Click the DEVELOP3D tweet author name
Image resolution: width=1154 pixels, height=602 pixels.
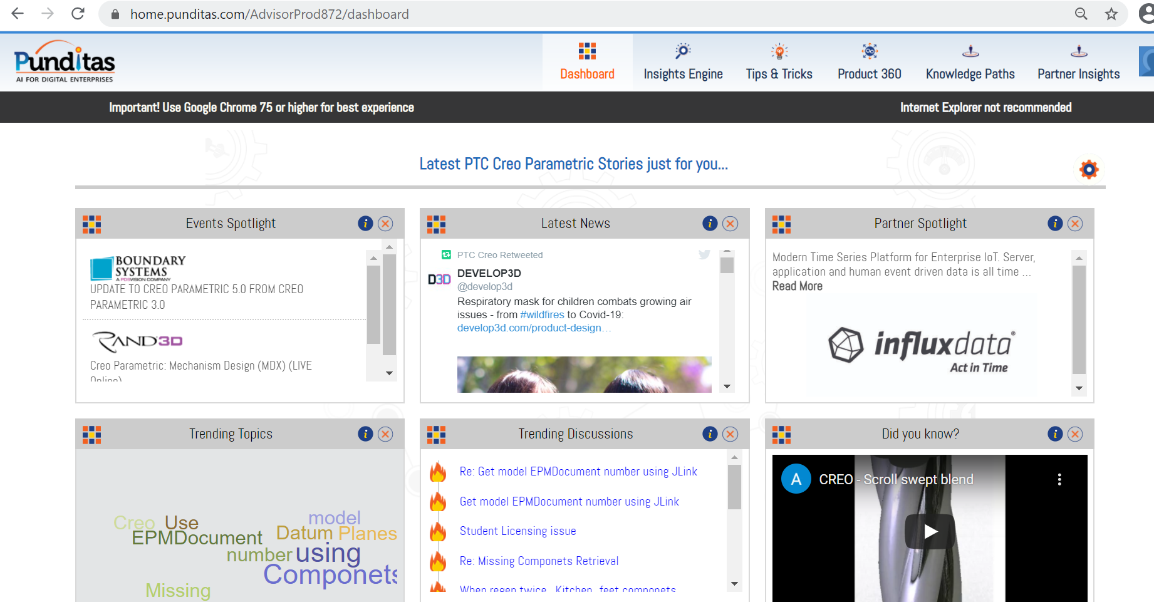[489, 273]
